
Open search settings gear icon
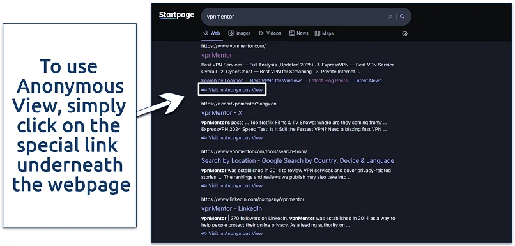(x=404, y=33)
